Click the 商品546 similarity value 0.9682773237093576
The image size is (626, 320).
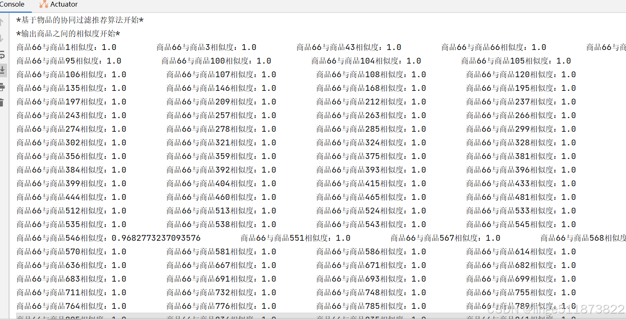click(156, 238)
